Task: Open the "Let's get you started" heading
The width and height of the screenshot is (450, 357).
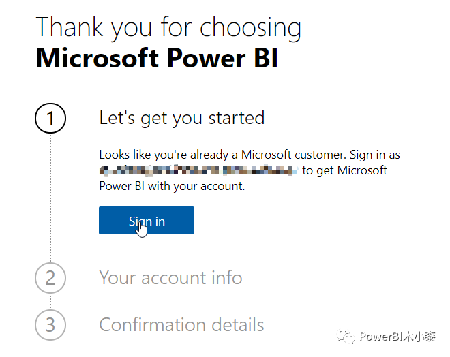Action: point(181,118)
